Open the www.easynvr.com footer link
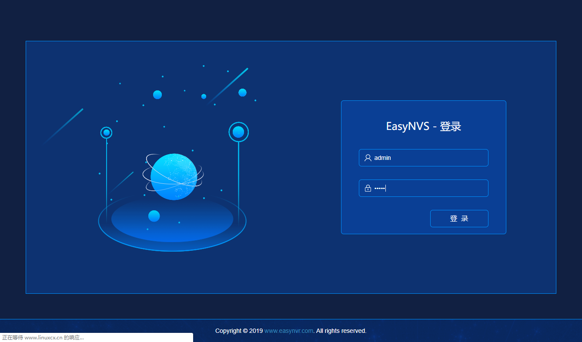Screen dimensions: 582x342 click(289, 331)
